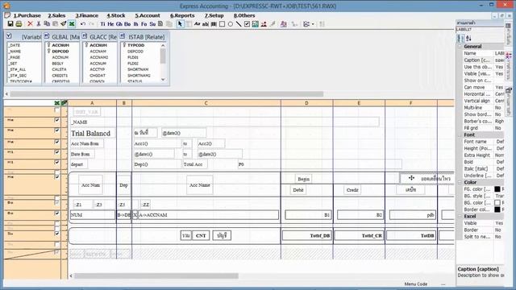This screenshot has height=290, width=516.
Task: Collapse the Excel properties section
Action: [460, 217]
